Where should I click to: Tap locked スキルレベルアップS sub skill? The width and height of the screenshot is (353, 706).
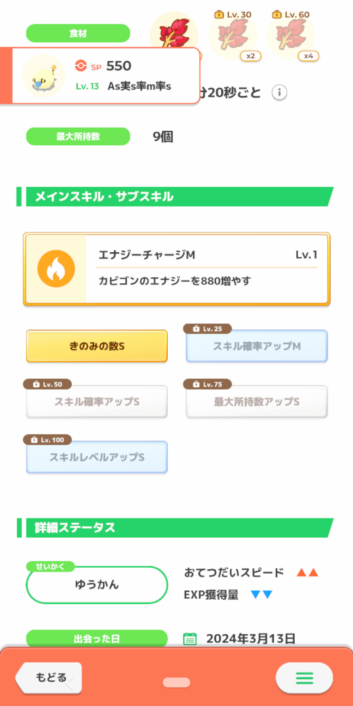pyautogui.click(x=97, y=457)
